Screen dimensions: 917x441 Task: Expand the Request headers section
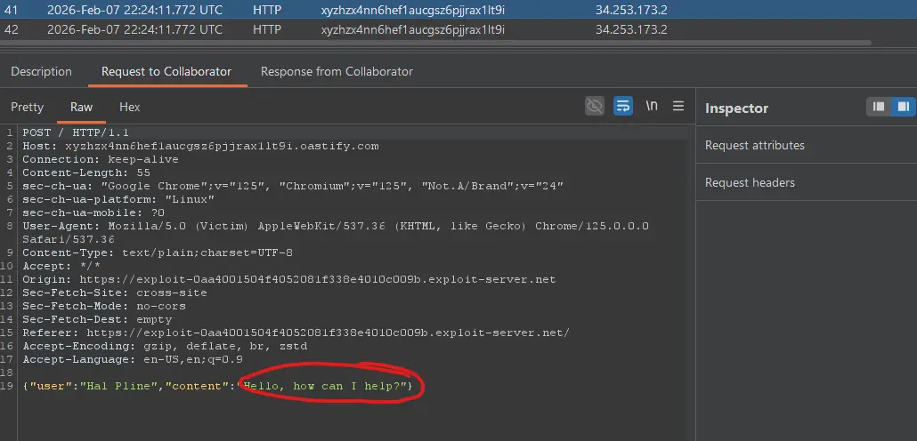[750, 182]
